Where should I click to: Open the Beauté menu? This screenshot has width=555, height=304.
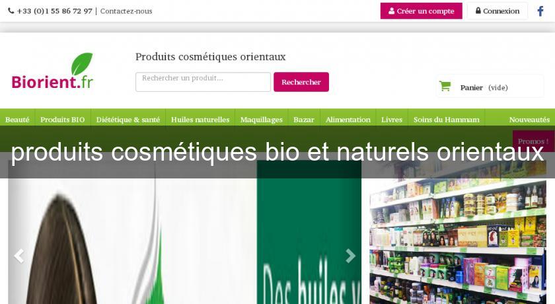coord(17,120)
